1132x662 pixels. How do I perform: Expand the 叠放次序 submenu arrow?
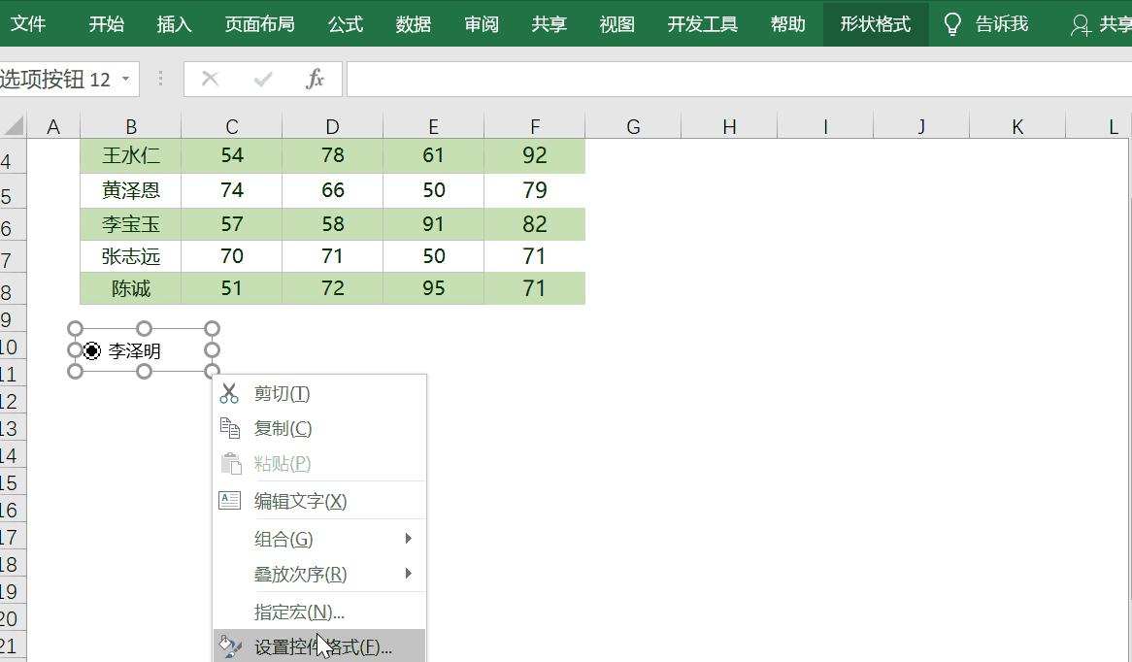click(410, 574)
